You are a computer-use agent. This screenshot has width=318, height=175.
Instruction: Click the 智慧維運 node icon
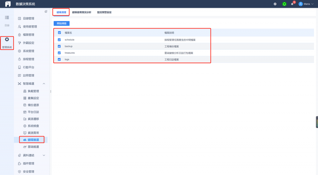[20, 84]
